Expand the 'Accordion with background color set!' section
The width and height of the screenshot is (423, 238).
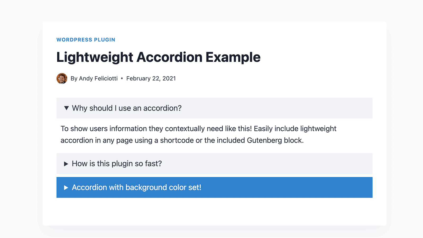(x=136, y=187)
